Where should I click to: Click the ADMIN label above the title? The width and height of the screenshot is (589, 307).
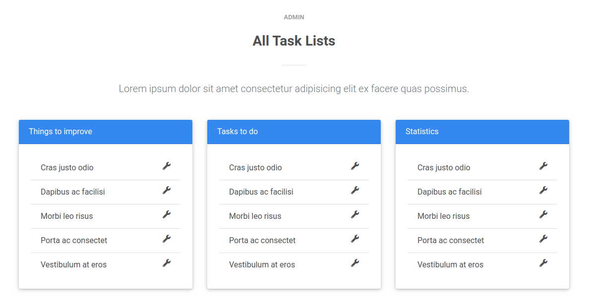point(294,17)
